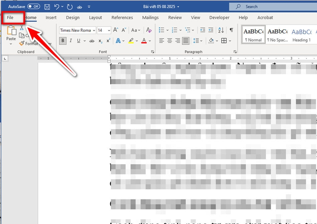The image size is (317, 224).
Task: Open line and paragraph spacing menu
Action: pyautogui.click(x=198, y=41)
